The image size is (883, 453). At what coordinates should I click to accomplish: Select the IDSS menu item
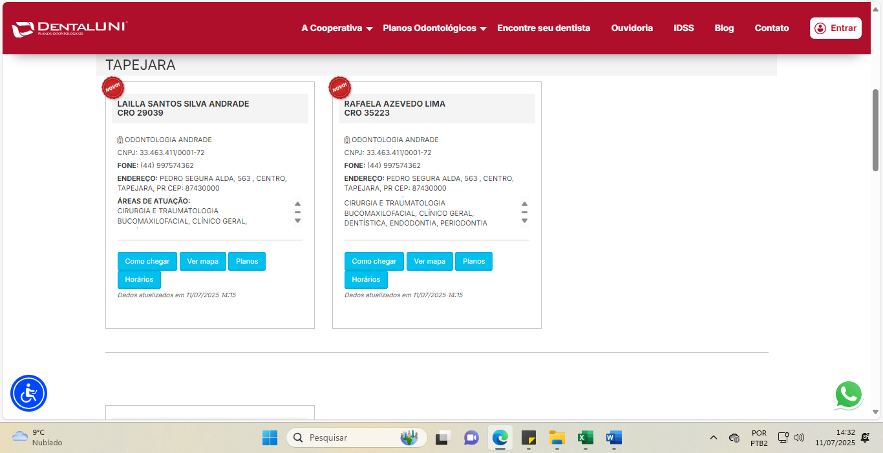(684, 28)
